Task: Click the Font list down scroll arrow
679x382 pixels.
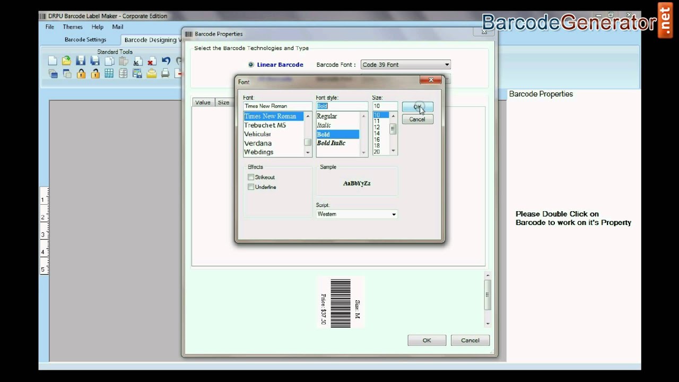Action: [x=308, y=152]
